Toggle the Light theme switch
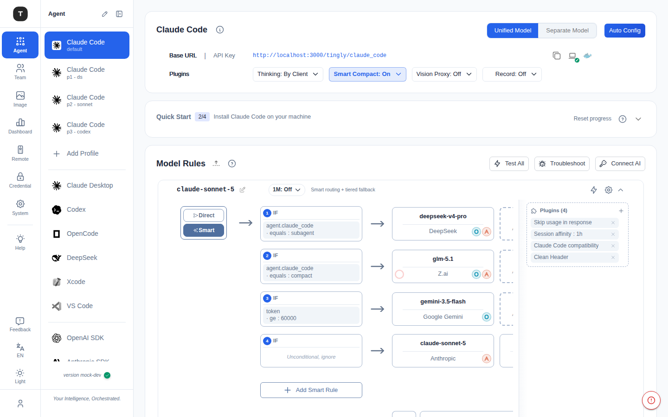 [x=20, y=376]
